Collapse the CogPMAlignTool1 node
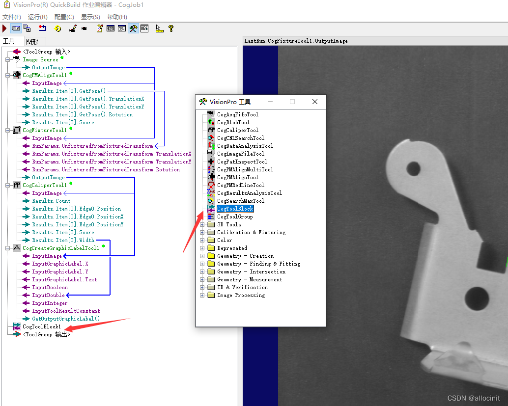This screenshot has width=508, height=406. [x=8, y=75]
